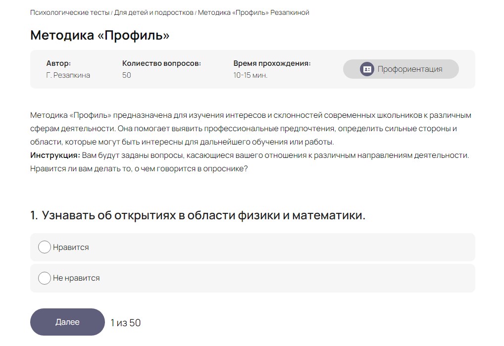
Task: Click the 'Не нравится' answer label text
Action: [76, 278]
